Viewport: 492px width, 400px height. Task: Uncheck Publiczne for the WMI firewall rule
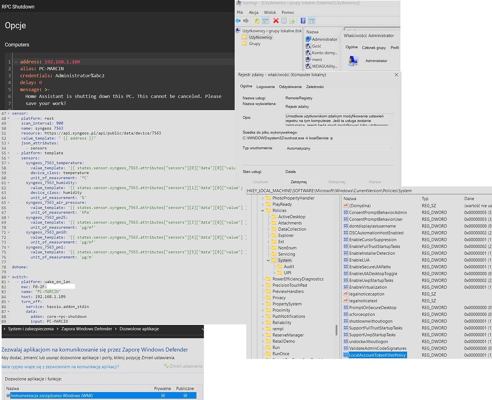(x=185, y=394)
